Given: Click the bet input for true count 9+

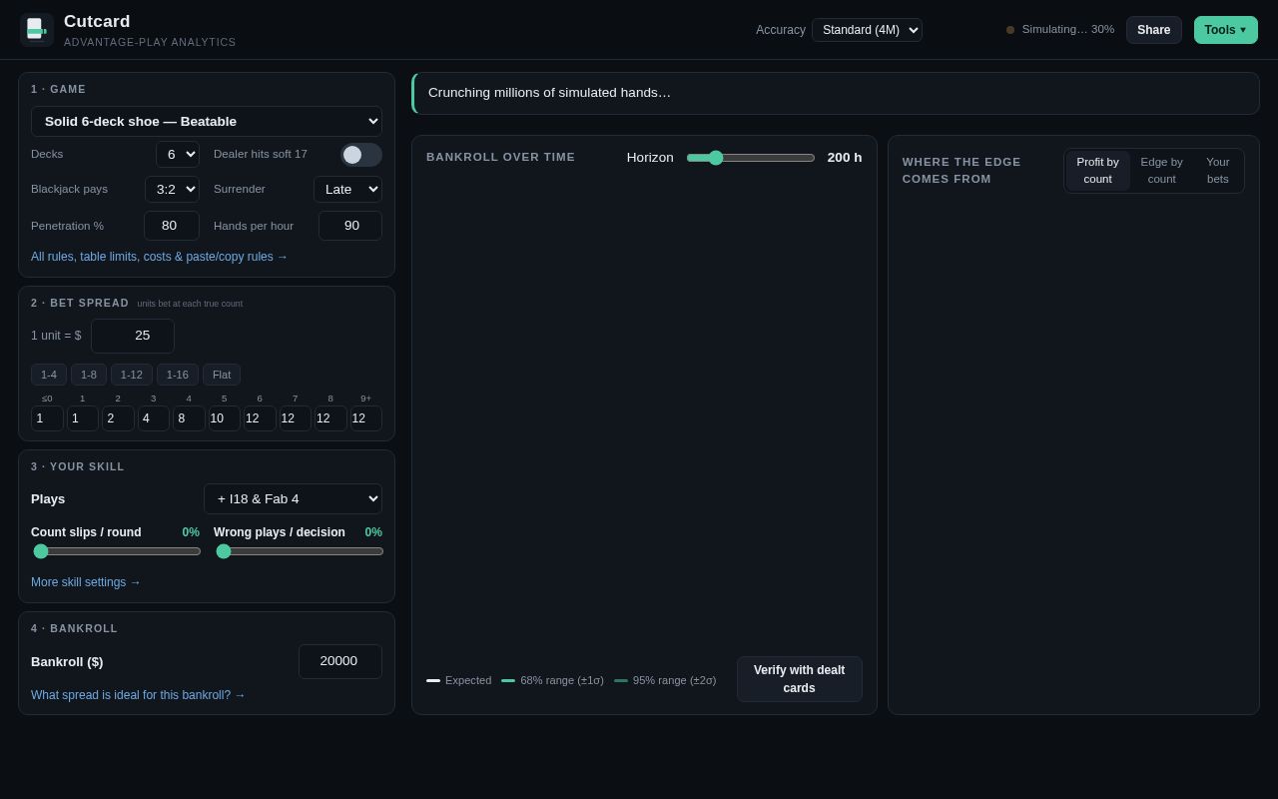Looking at the screenshot, I should [365, 418].
